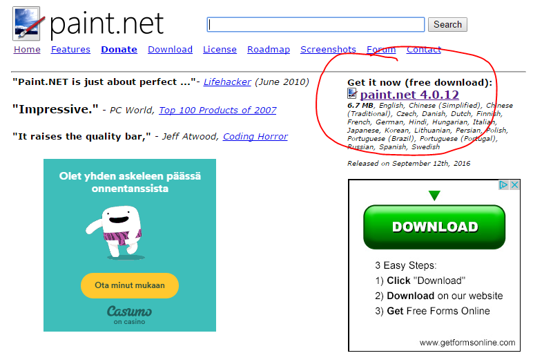
Task: Click the yellow Ota minut mukaan button
Action: (130, 285)
